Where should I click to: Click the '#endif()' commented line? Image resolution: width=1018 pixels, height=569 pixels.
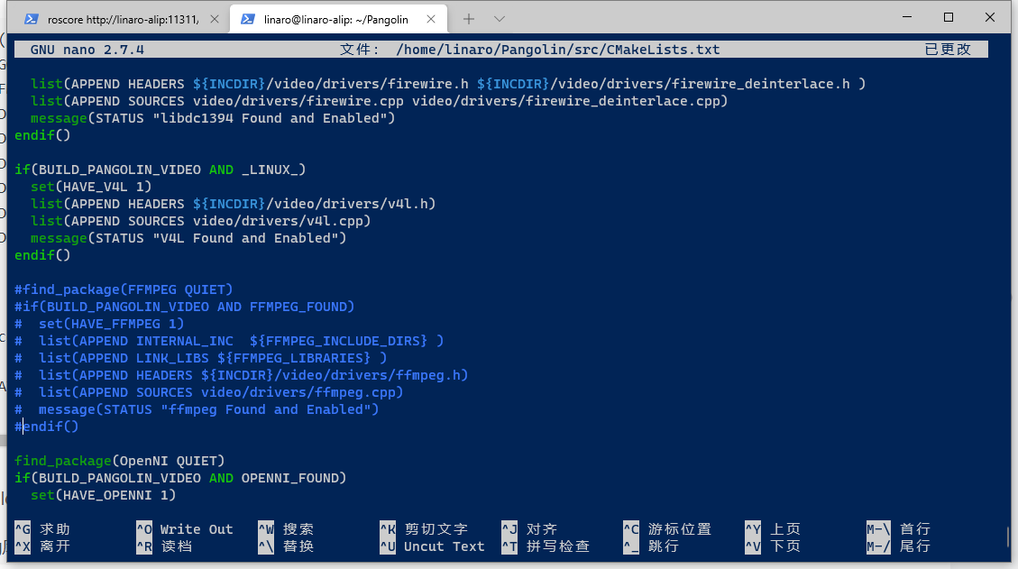(x=46, y=427)
